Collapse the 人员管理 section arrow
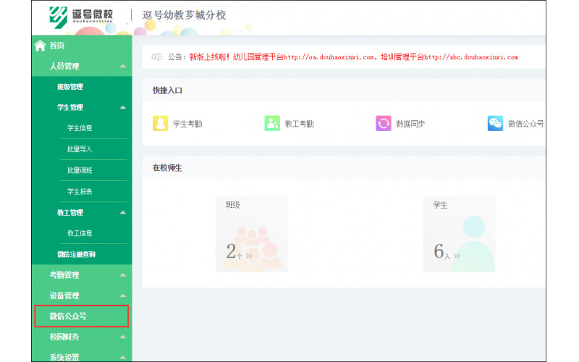 tap(123, 66)
